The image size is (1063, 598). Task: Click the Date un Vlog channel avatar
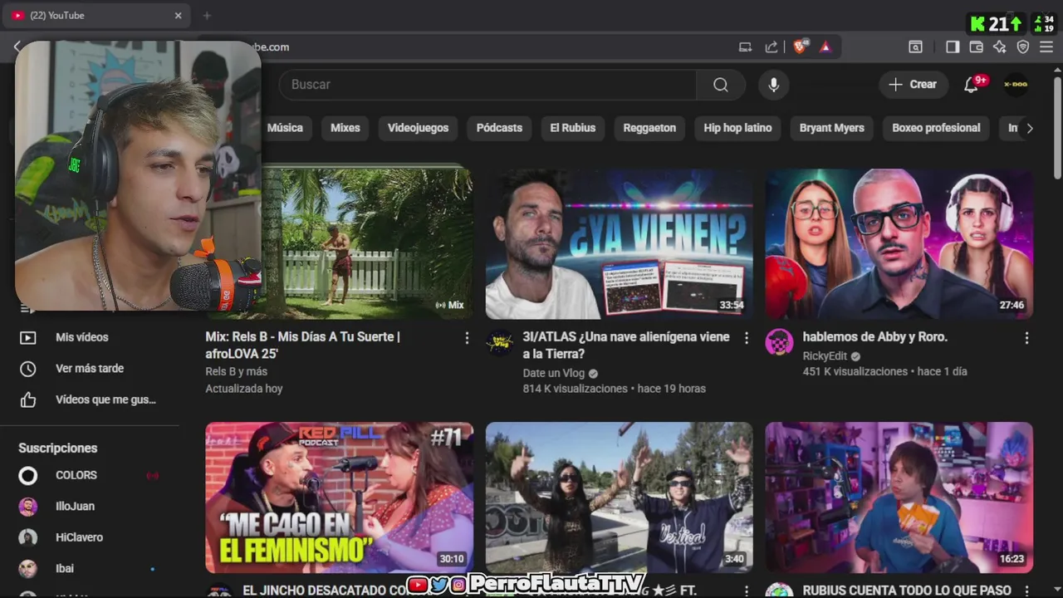click(x=499, y=342)
